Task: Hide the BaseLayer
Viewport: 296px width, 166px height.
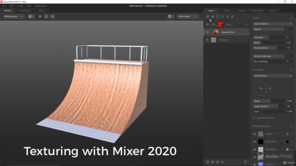Action: point(207,40)
